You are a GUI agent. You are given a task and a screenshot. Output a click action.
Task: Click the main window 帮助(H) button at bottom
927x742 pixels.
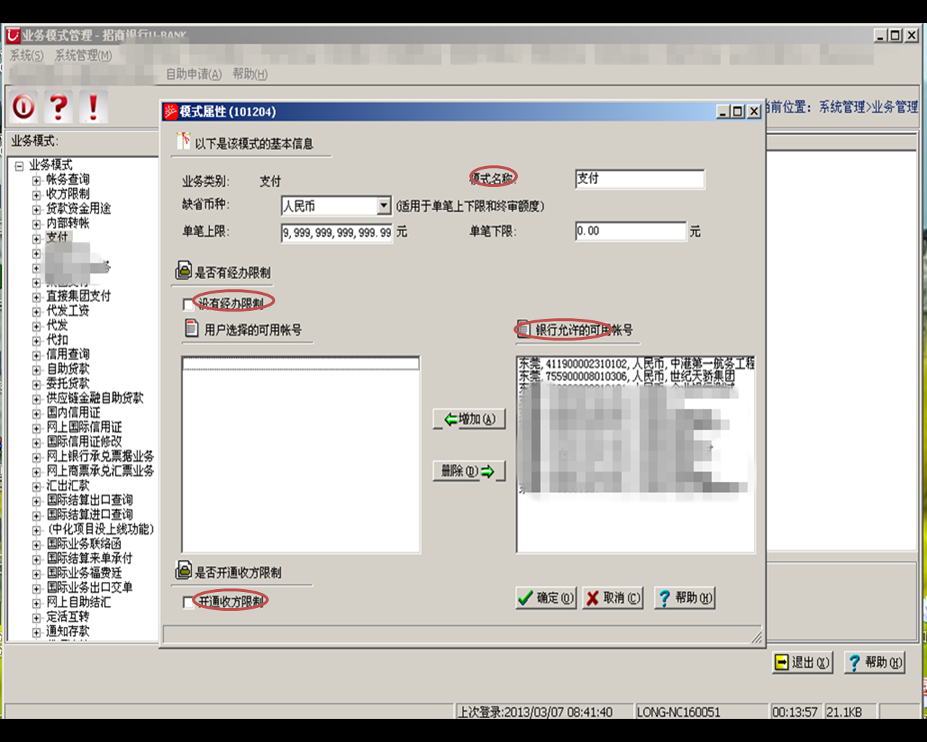(x=874, y=662)
